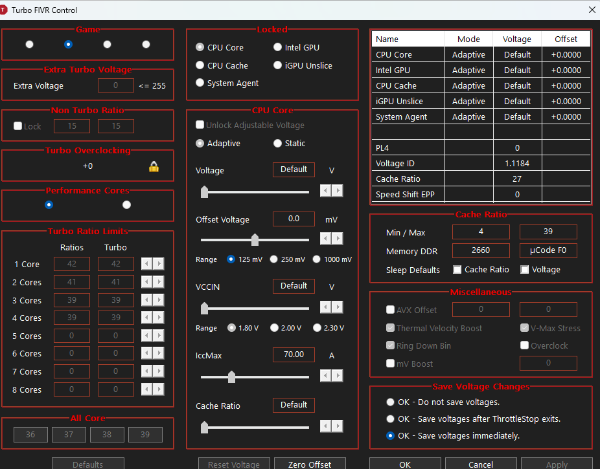Select the System Agent radio button
This screenshot has height=469, width=600.
point(200,83)
